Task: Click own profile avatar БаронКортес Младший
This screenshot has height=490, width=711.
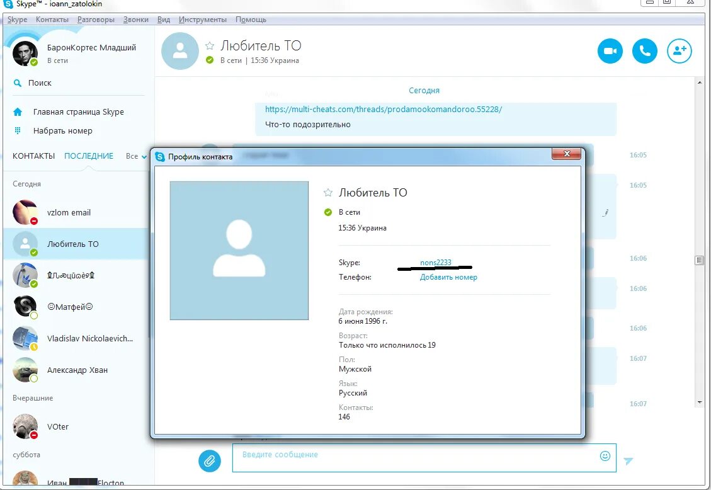Action: pyautogui.click(x=25, y=52)
